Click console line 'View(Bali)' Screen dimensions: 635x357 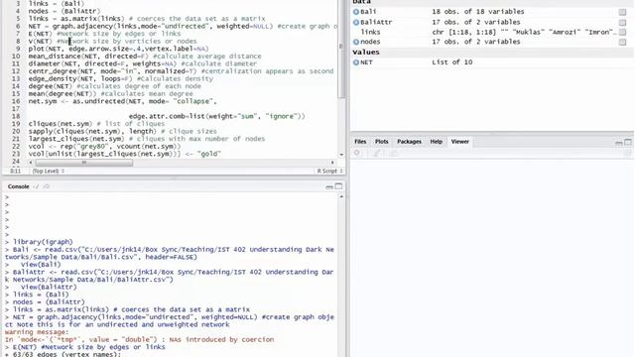41,265
